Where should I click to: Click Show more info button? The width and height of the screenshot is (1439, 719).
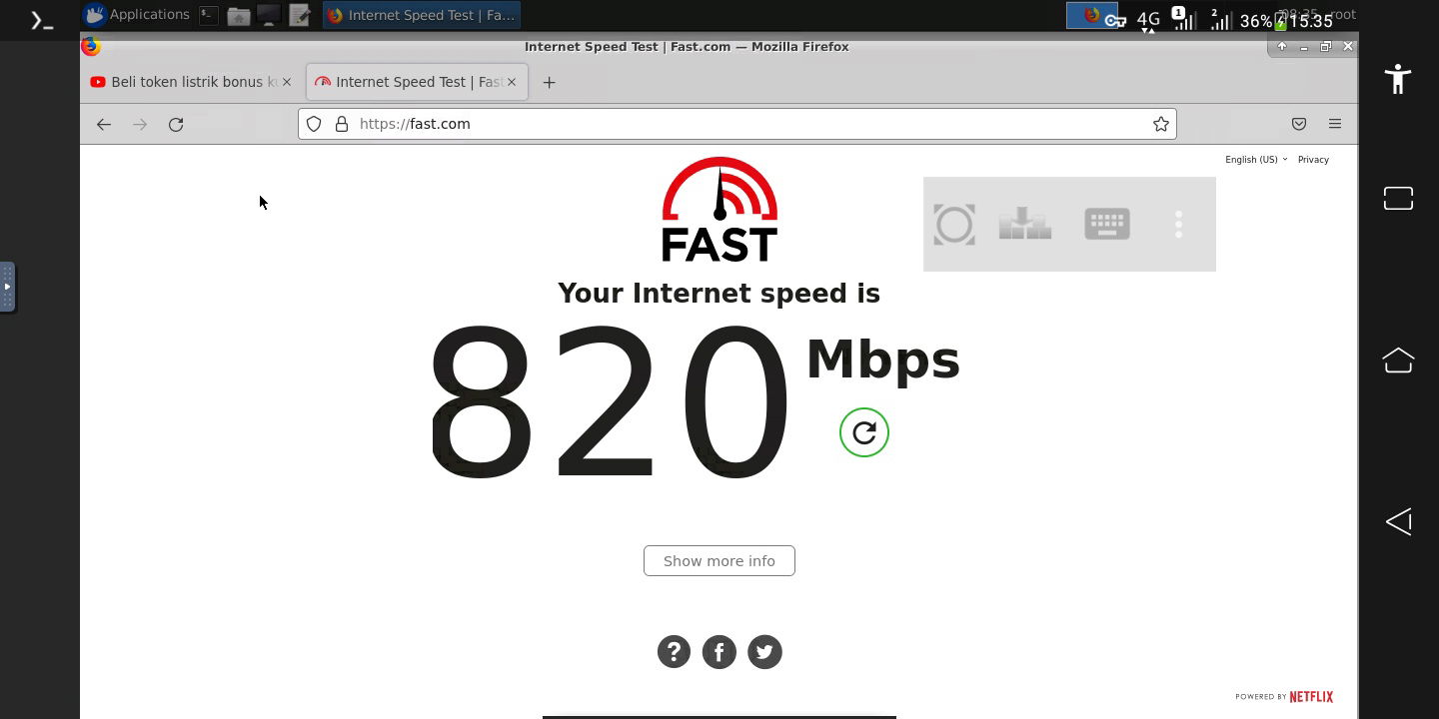pyautogui.click(x=719, y=561)
